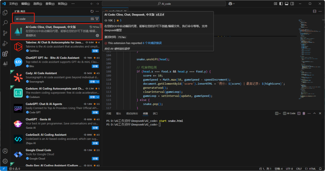Image resolution: width=325 pixels, height=171 pixels.
Task: Expand Cody install options dropdown arrow
Action: coord(98,82)
